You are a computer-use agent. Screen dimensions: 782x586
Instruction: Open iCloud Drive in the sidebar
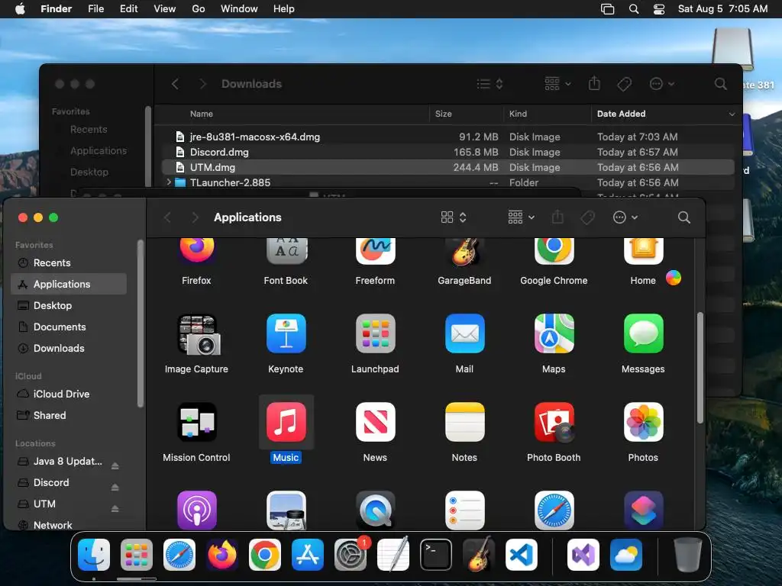69,394
